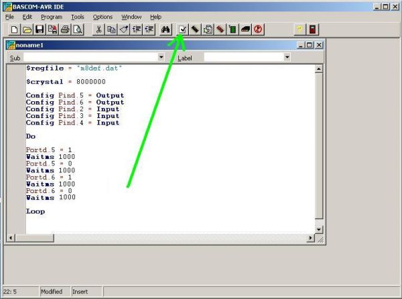The width and height of the screenshot is (402, 299).
Task: Click the print preview magnifier icon
Action: [78, 29]
